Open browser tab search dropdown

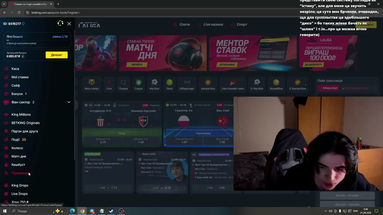[x=4, y=4]
